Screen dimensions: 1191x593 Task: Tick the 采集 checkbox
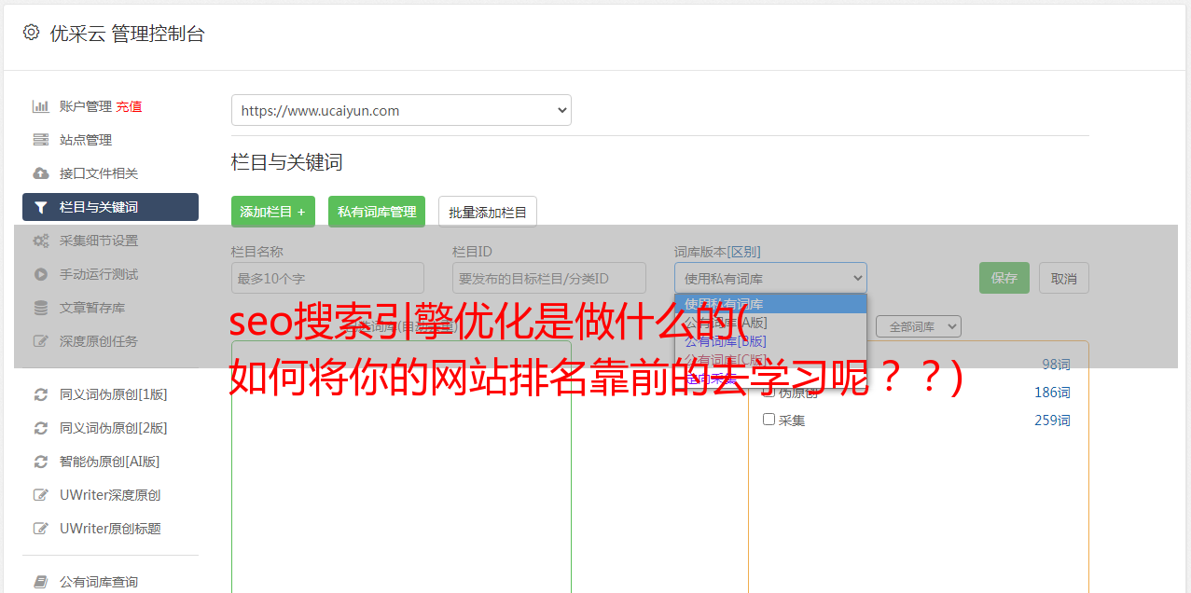769,420
